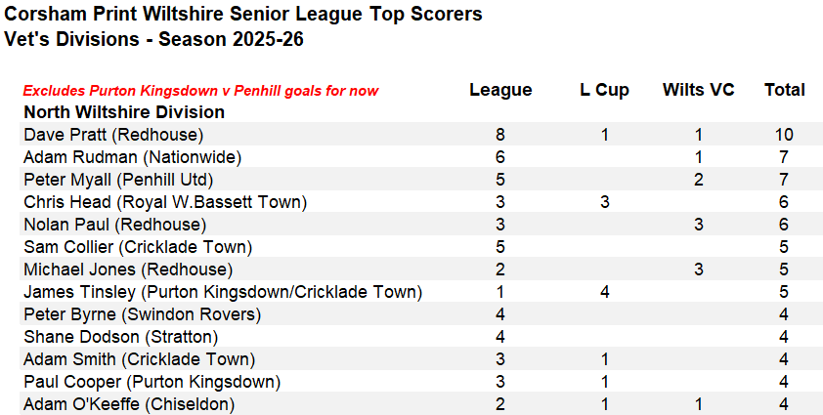Image resolution: width=823 pixels, height=415 pixels.
Task: Select Dave Pratt's total of 10
Action: [x=784, y=135]
